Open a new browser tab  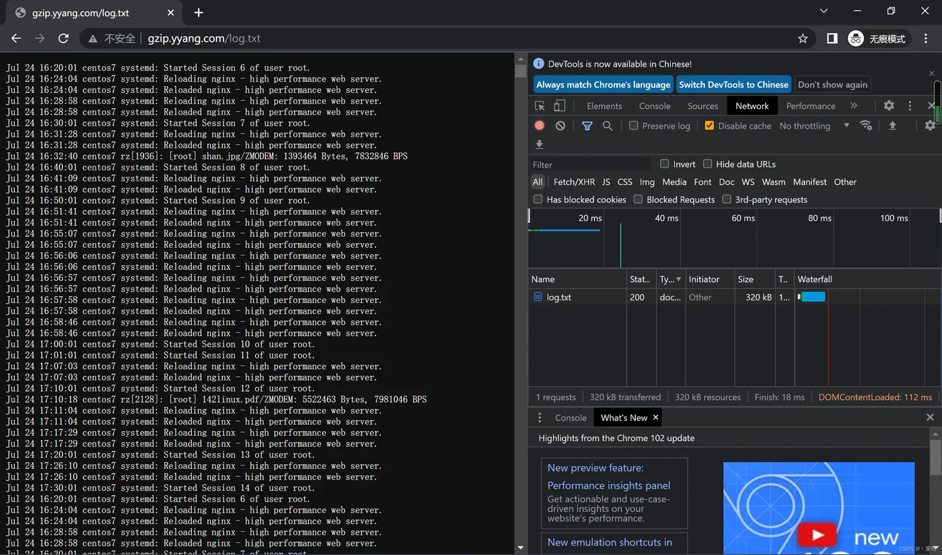coord(198,12)
